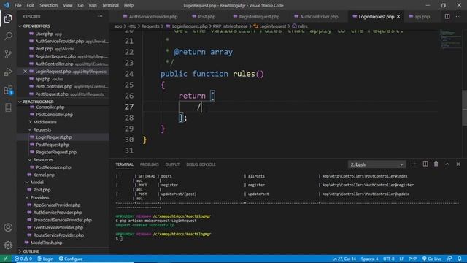Screen dimensions: 467x263
Task: Open the Extensions view
Action: click(x=8, y=90)
